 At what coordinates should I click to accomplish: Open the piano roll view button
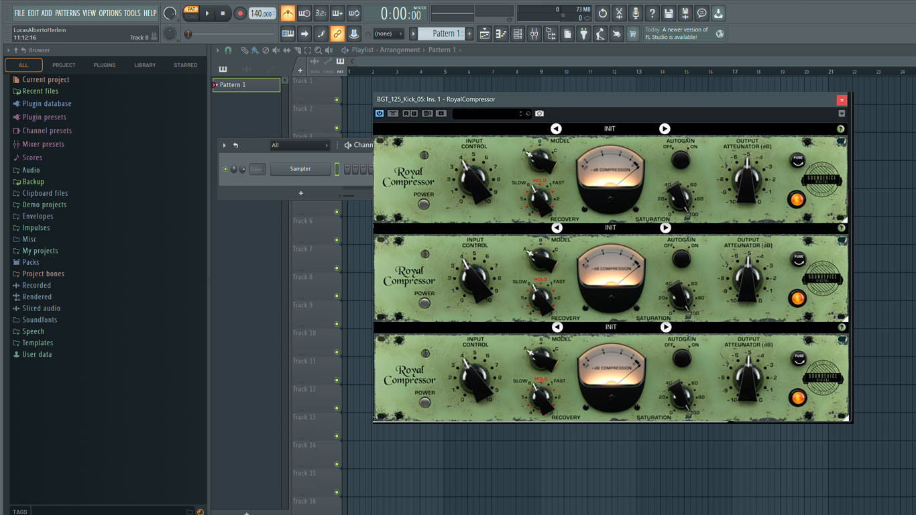point(501,34)
